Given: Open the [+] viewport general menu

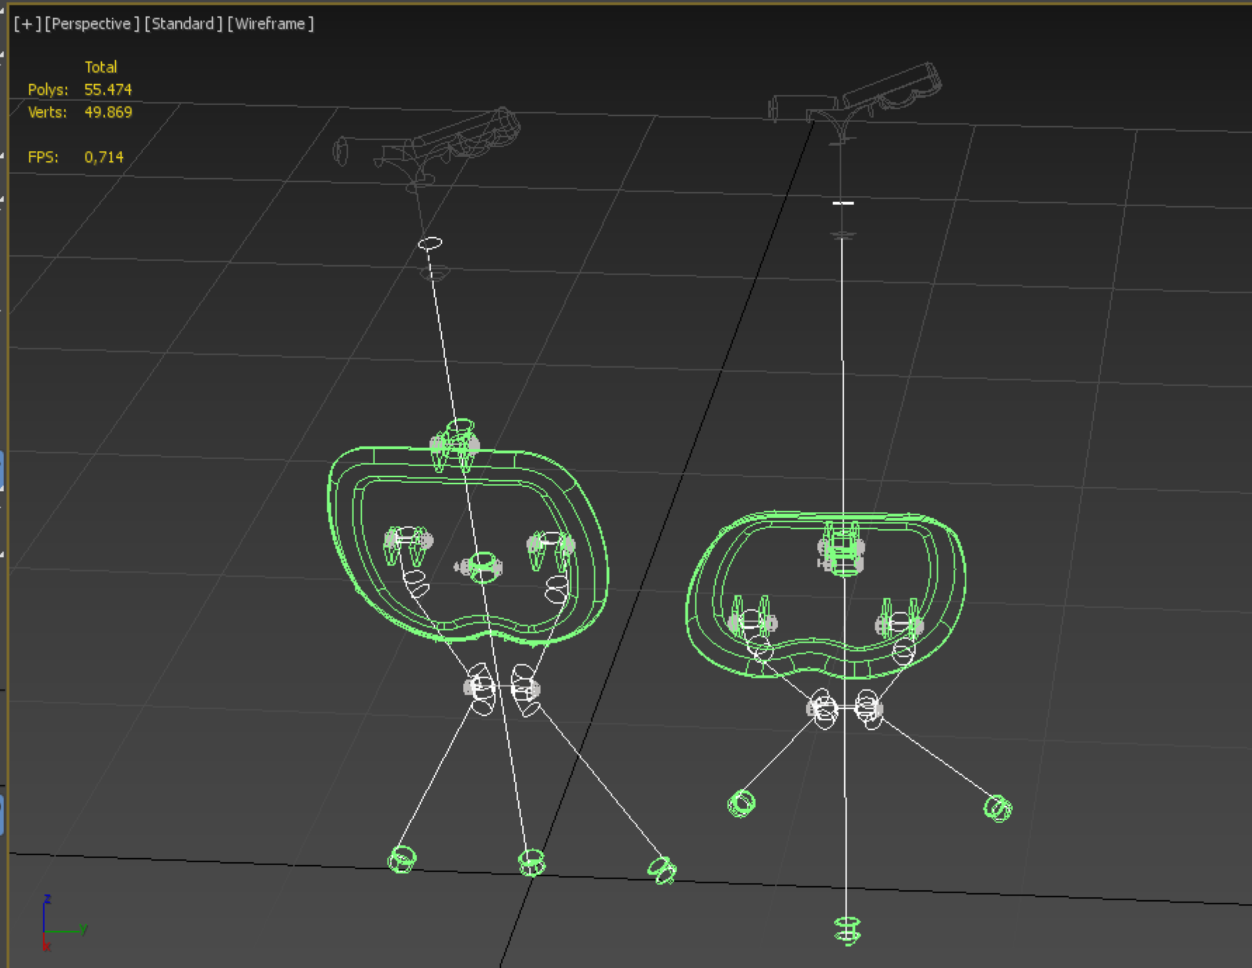Looking at the screenshot, I should pyautogui.click(x=27, y=24).
